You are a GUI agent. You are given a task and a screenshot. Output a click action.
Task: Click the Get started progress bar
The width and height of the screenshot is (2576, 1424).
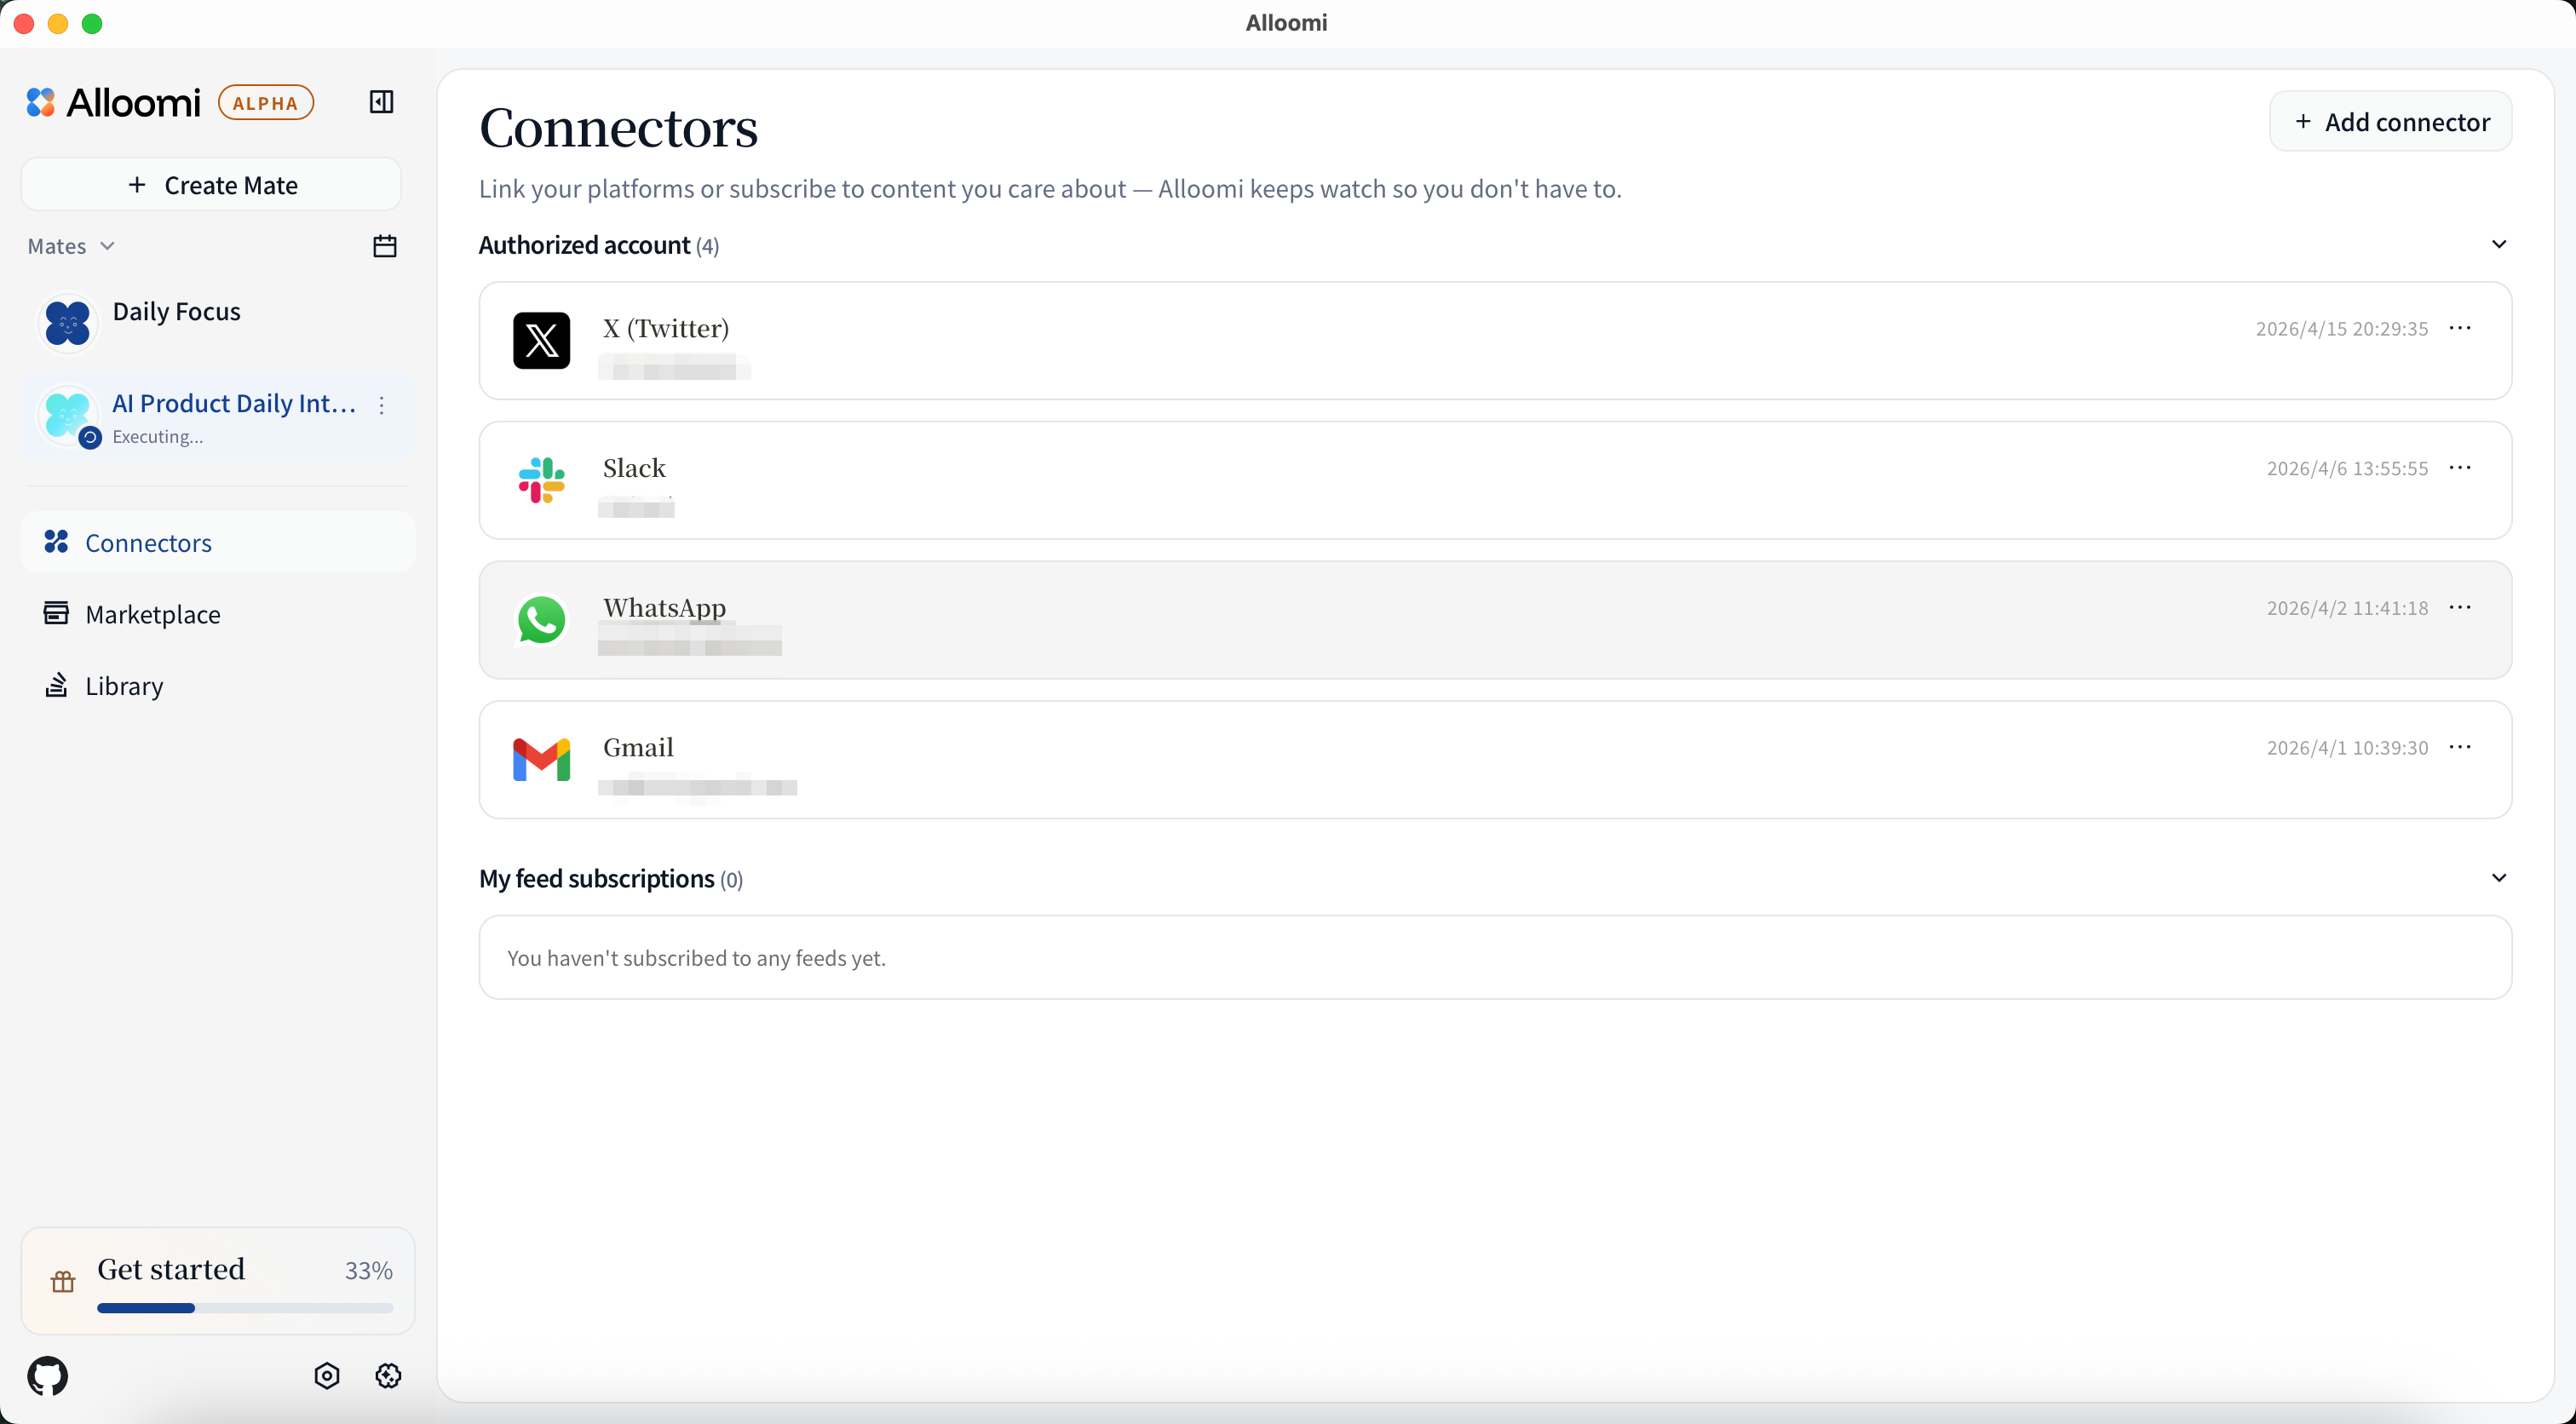244,1308
